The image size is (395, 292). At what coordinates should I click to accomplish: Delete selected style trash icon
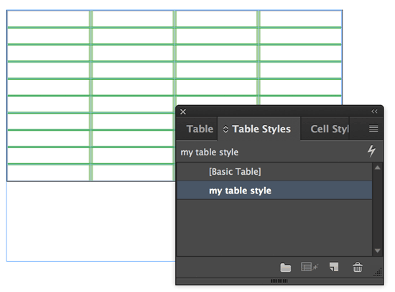pos(358,267)
